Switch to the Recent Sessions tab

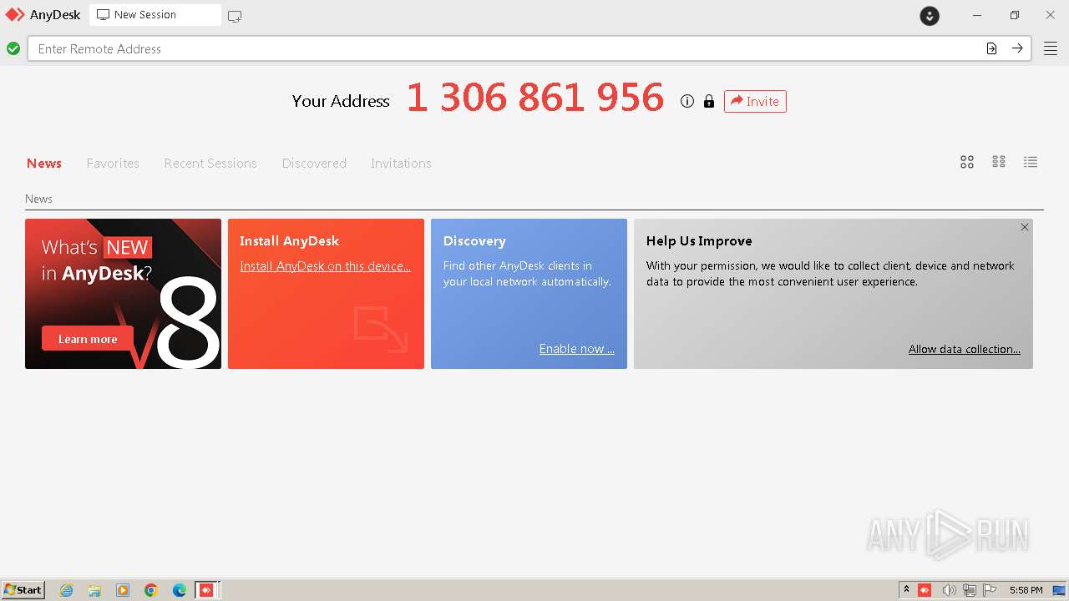210,163
